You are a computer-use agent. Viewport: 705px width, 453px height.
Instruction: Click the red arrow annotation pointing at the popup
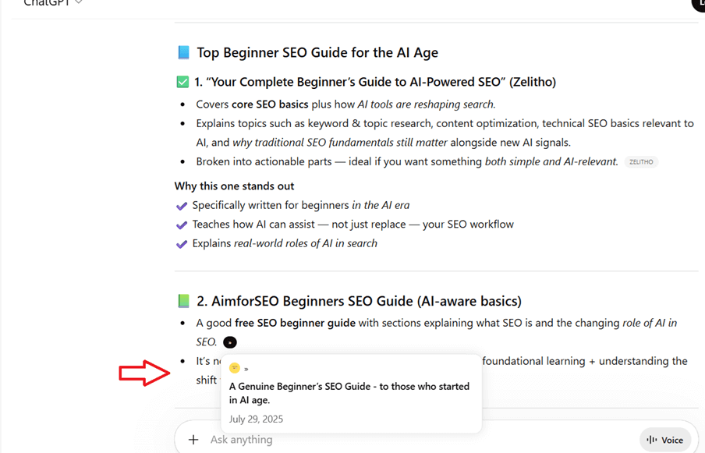(143, 373)
